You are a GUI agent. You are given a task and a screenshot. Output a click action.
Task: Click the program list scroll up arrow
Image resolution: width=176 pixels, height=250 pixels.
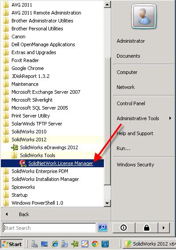(x=107, y=4)
